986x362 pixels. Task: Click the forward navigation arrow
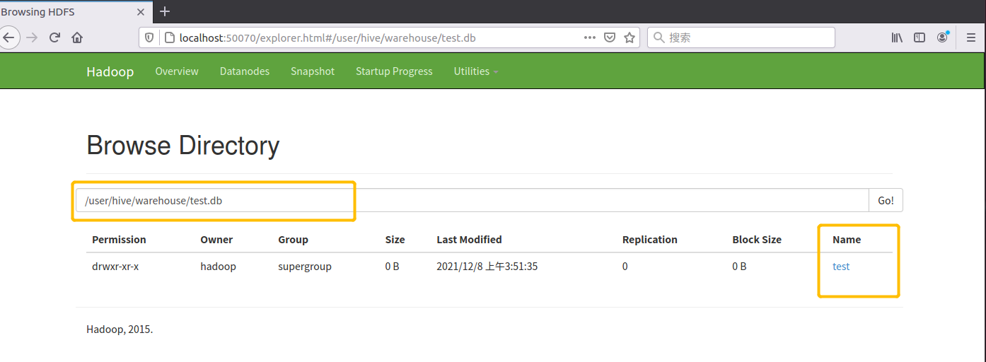tap(31, 37)
